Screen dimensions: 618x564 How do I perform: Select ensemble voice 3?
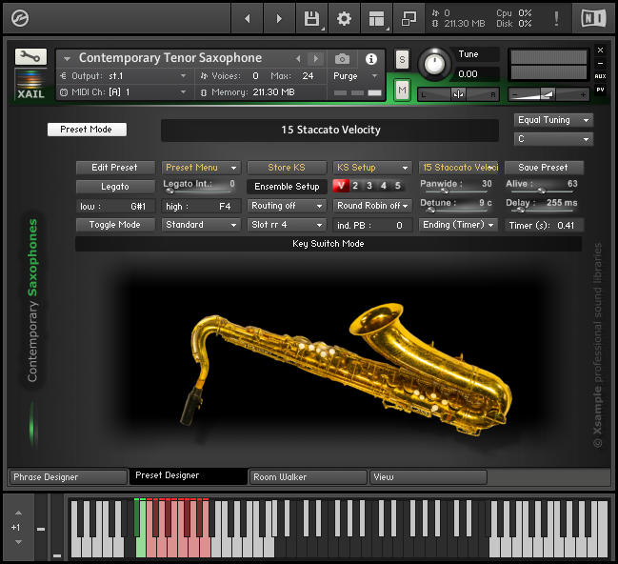[369, 186]
